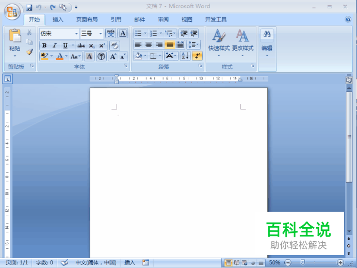Switch to the 引用 tab
The width and height of the screenshot is (357, 268).
116,20
